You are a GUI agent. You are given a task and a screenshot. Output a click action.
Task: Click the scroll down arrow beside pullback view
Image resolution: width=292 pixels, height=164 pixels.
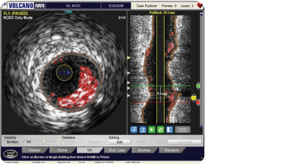point(201,126)
